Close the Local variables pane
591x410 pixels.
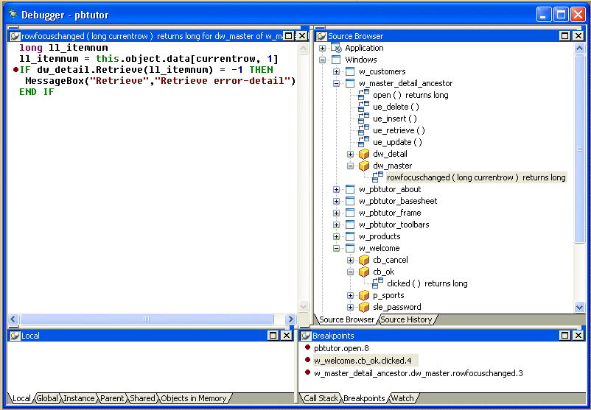pos(287,336)
